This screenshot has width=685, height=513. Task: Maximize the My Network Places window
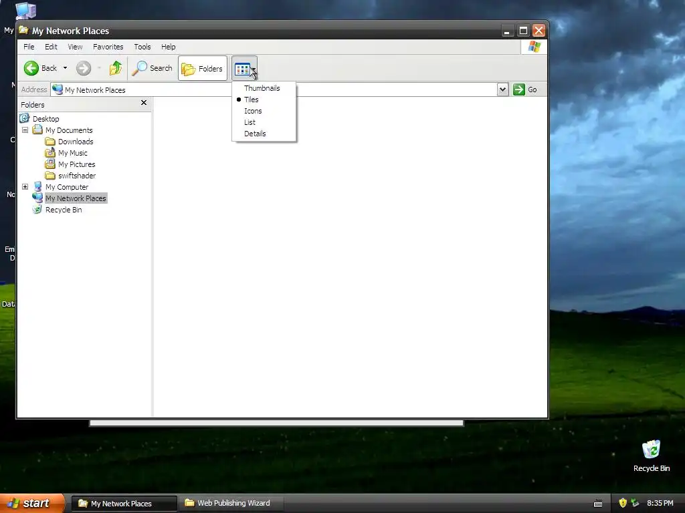(523, 31)
